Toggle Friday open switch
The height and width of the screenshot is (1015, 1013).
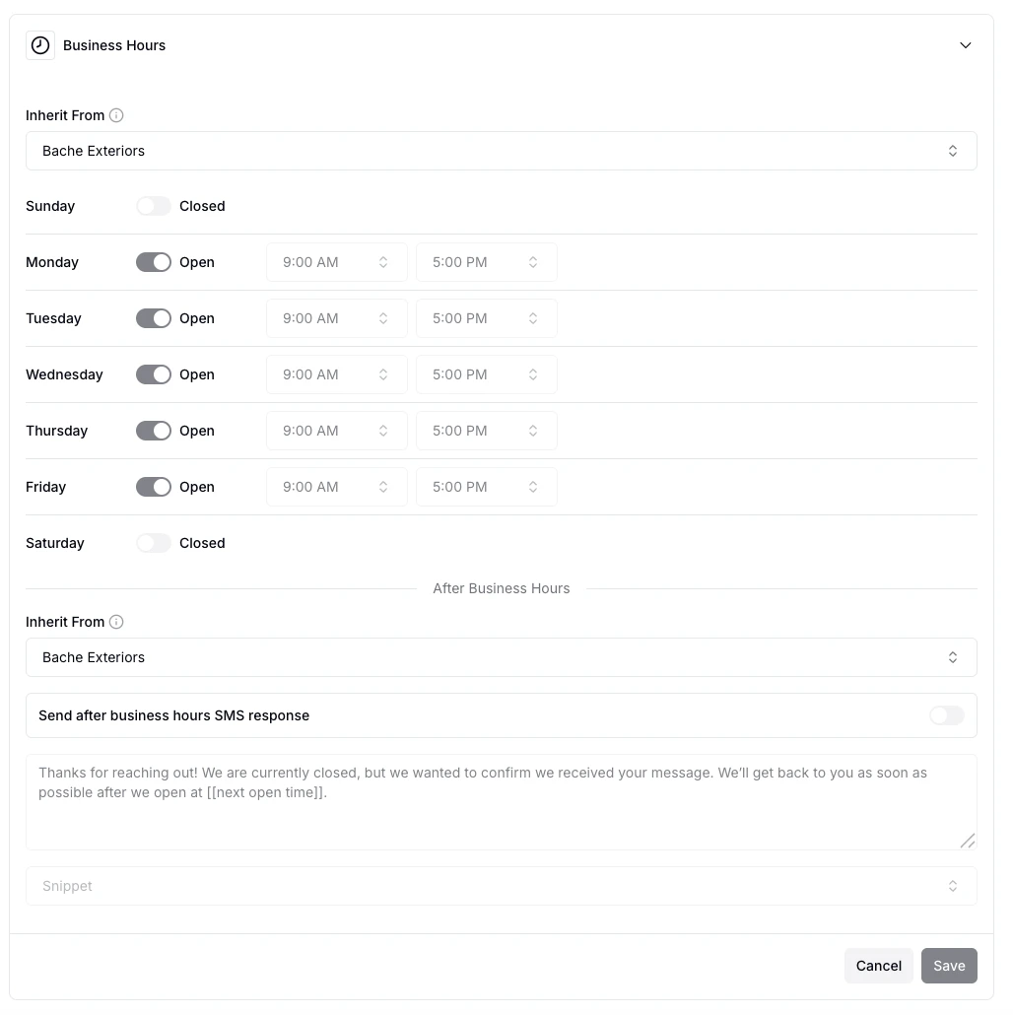[x=154, y=487]
